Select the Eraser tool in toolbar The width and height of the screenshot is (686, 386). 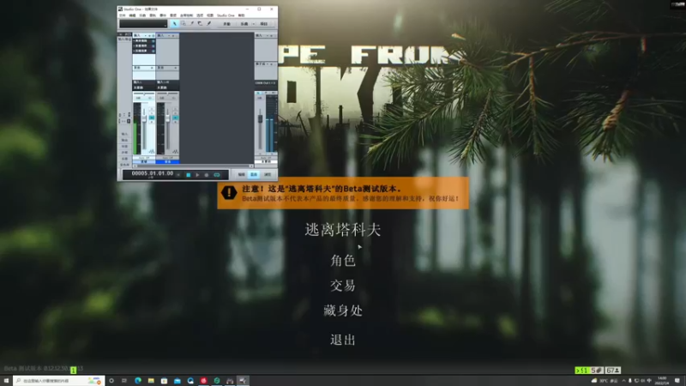200,23
